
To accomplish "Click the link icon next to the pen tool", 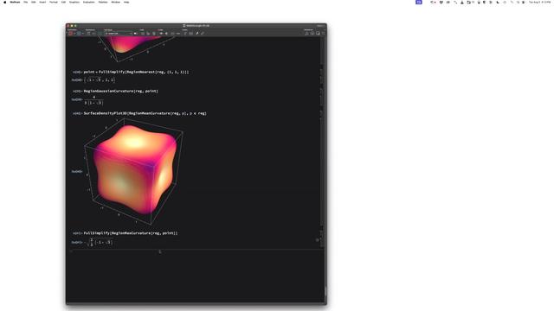I will (203, 33).
